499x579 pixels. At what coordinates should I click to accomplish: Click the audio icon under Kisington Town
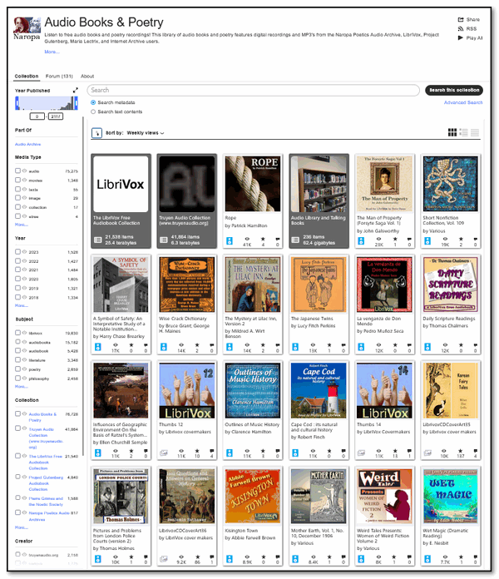[x=230, y=559]
